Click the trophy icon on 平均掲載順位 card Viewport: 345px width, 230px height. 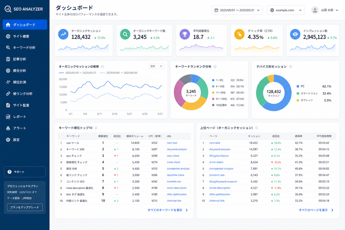click(185, 34)
